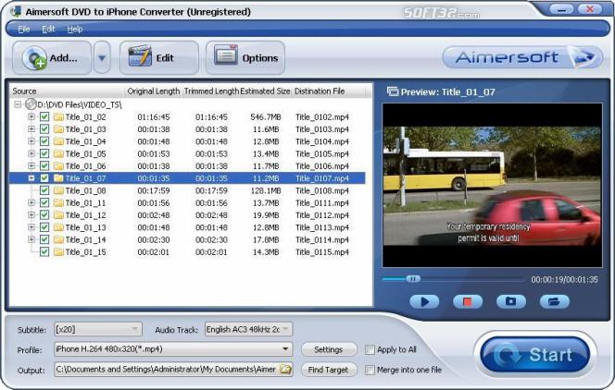This screenshot has width=615, height=390.
Task: Click the Distination File column header
Action: point(329,91)
